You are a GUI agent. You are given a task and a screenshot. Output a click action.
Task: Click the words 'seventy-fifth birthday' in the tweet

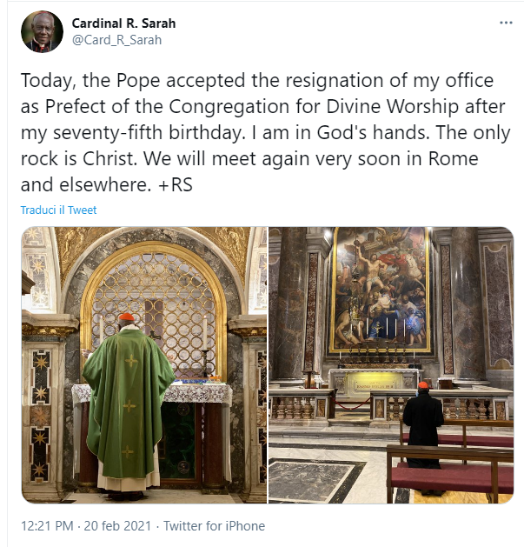(x=147, y=133)
